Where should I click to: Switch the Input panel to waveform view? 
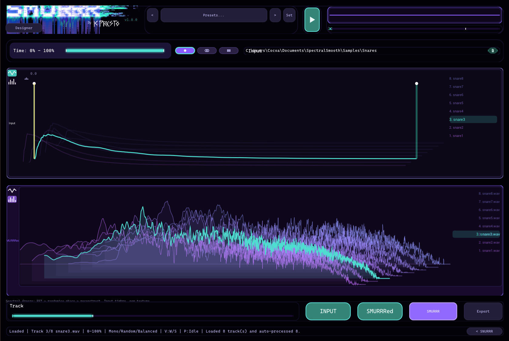point(12,73)
